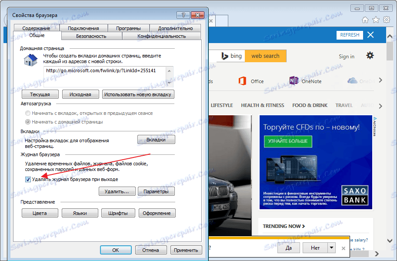
Task: Click the page vertical scrollbar thumb
Action: [390, 51]
